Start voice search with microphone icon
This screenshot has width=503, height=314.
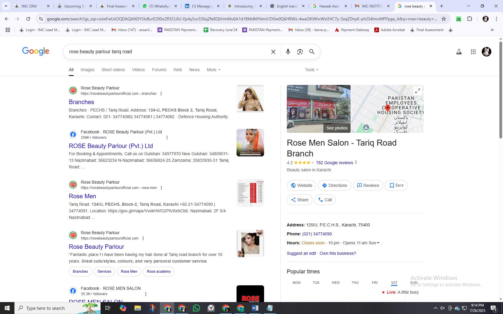click(288, 52)
